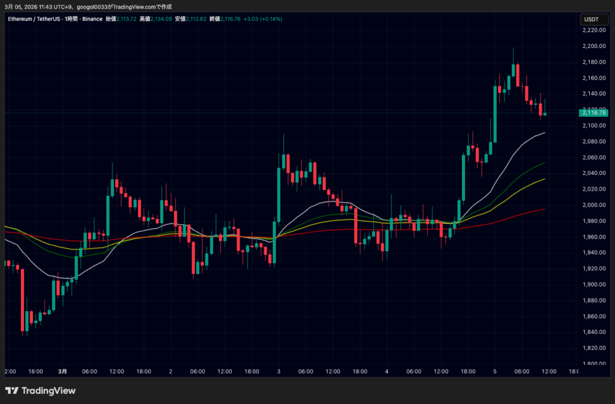Click the current price tag 2,116.76
The height and width of the screenshot is (404, 615).
(x=593, y=113)
